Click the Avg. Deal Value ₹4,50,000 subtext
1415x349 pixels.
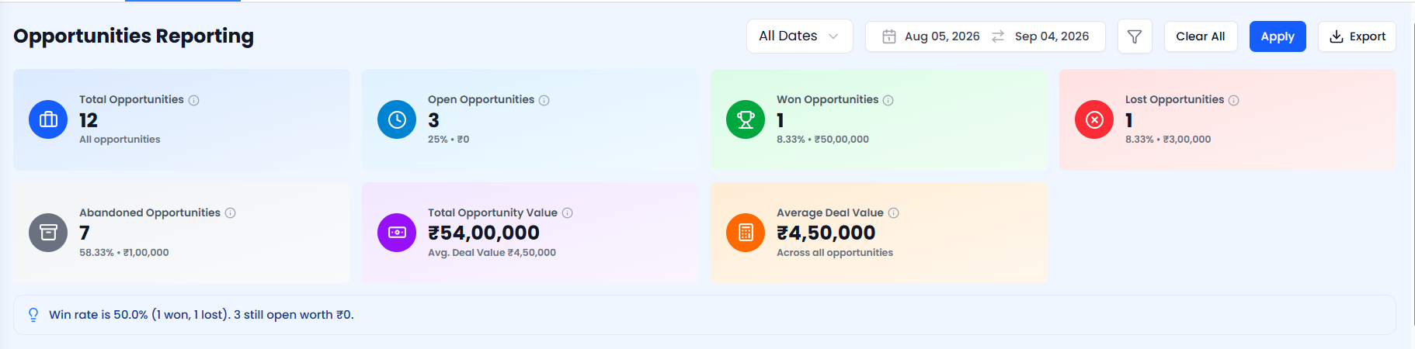tap(492, 253)
